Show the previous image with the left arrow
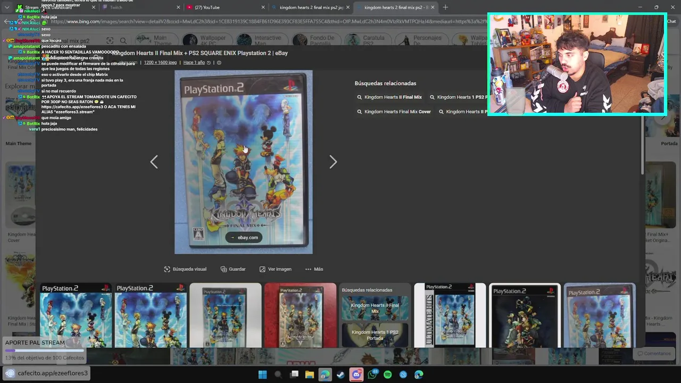The image size is (681, 383). pos(154,162)
